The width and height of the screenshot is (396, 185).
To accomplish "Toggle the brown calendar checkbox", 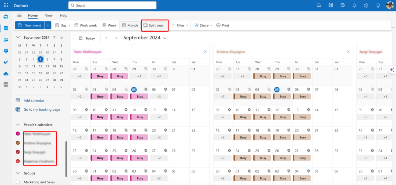I will point(18,143).
